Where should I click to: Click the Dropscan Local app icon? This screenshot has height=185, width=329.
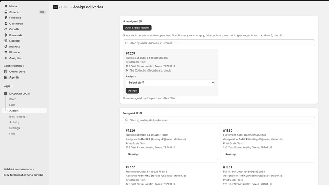click(x=6, y=93)
